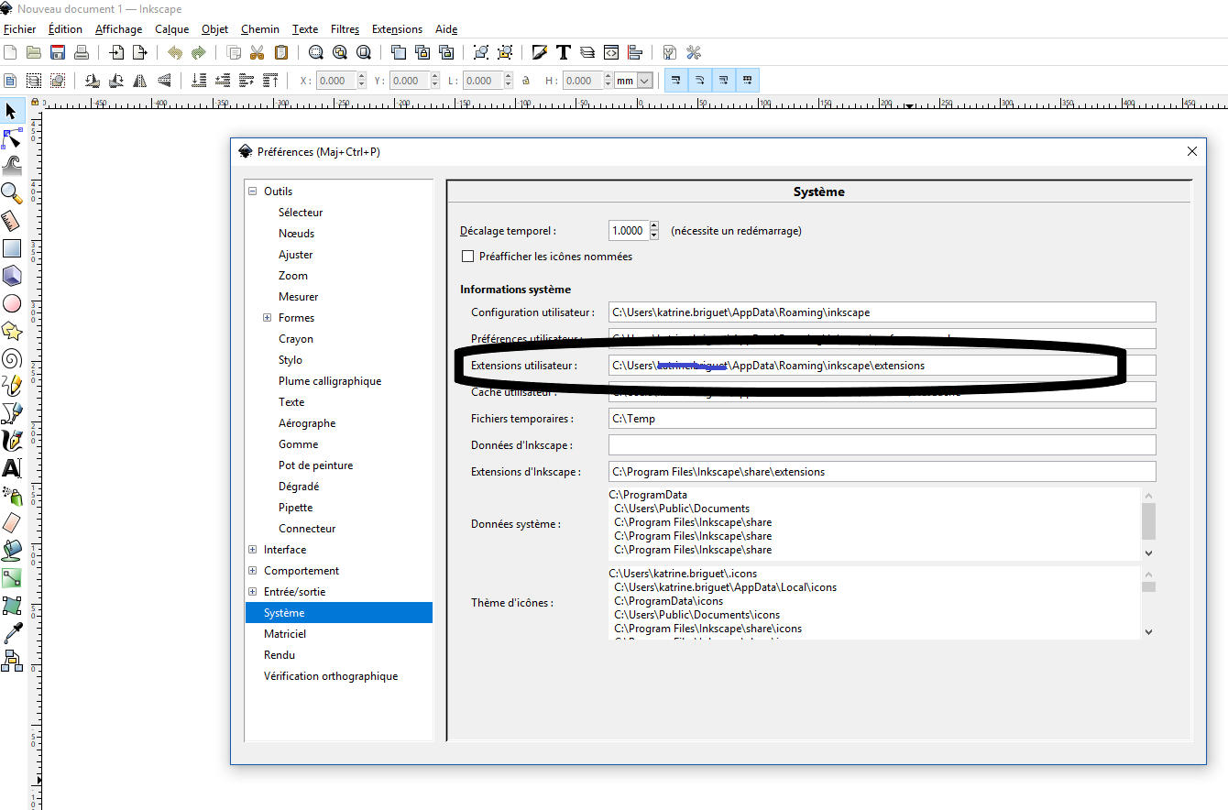Select the Node editing tool

coord(12,138)
